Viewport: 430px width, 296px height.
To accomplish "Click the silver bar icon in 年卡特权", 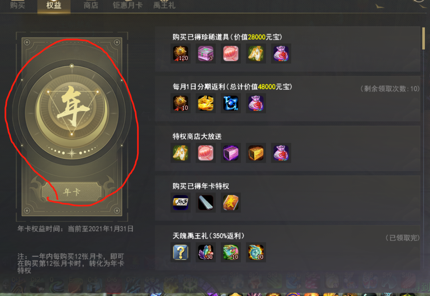I will 206,203.
